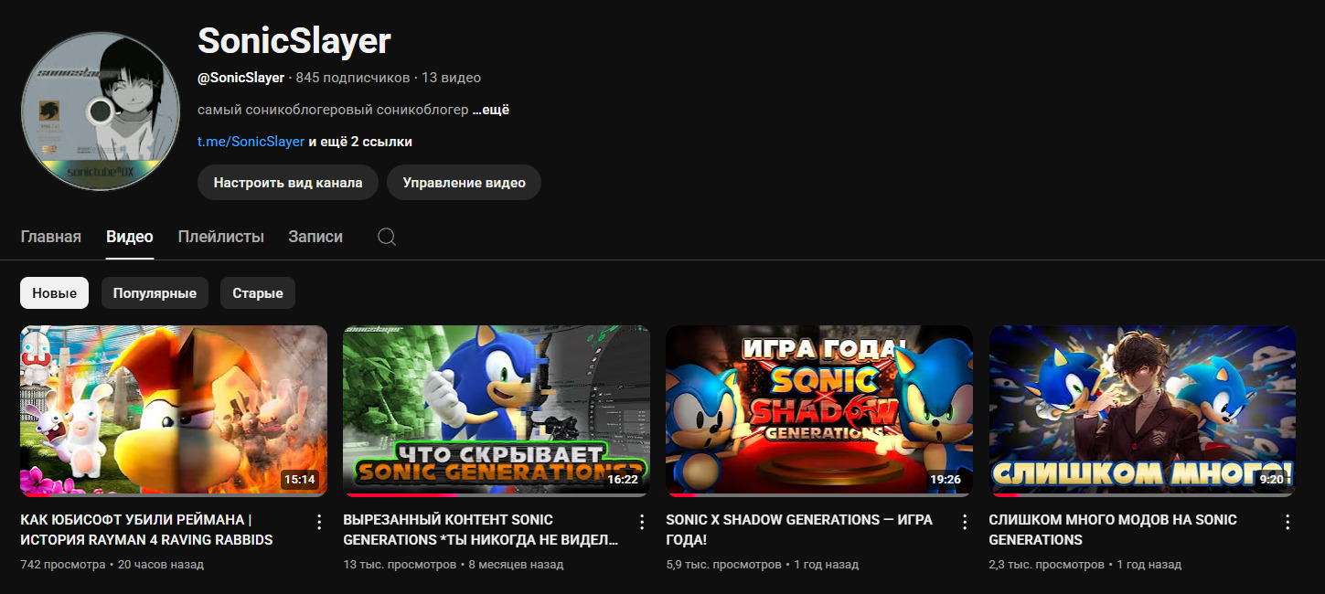Go to the Записи tab

coord(315,237)
